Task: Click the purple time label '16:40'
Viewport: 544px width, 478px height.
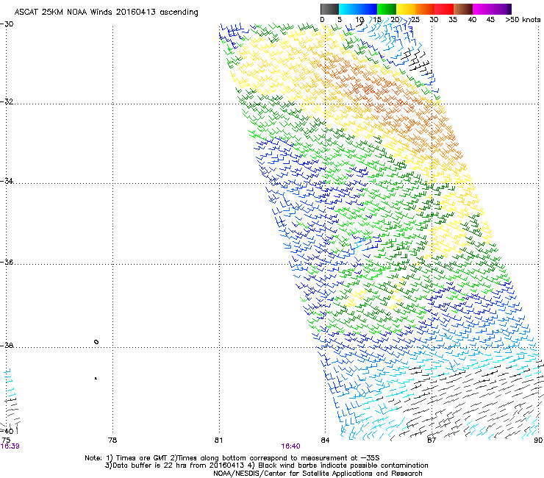Action: 290,446
